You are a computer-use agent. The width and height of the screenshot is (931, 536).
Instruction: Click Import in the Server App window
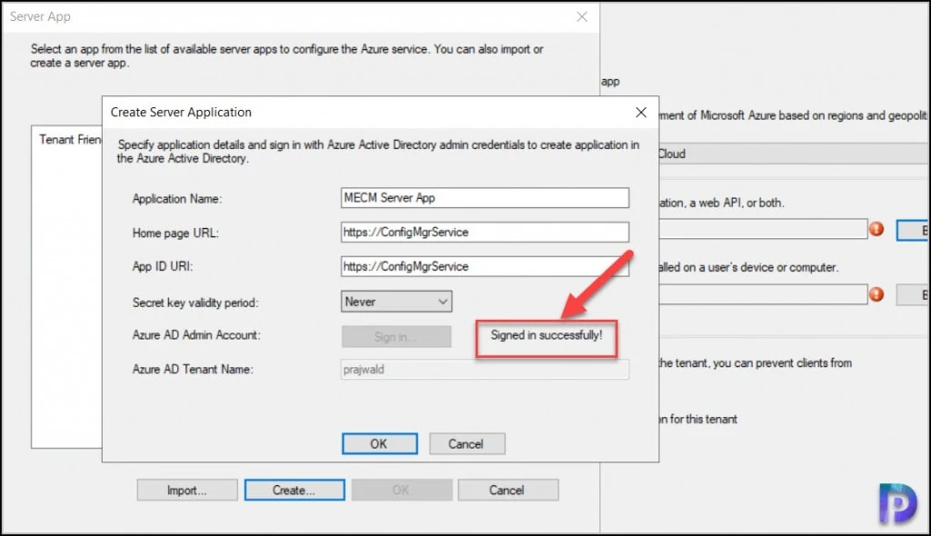187,491
